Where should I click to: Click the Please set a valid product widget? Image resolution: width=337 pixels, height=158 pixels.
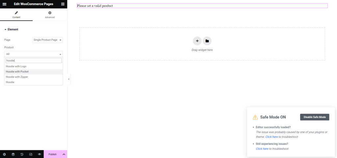[x=202, y=6]
